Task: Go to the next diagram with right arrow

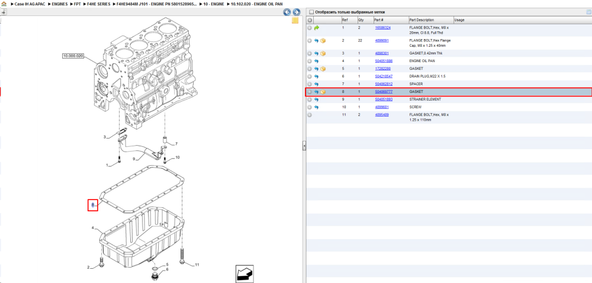Action: [297, 12]
